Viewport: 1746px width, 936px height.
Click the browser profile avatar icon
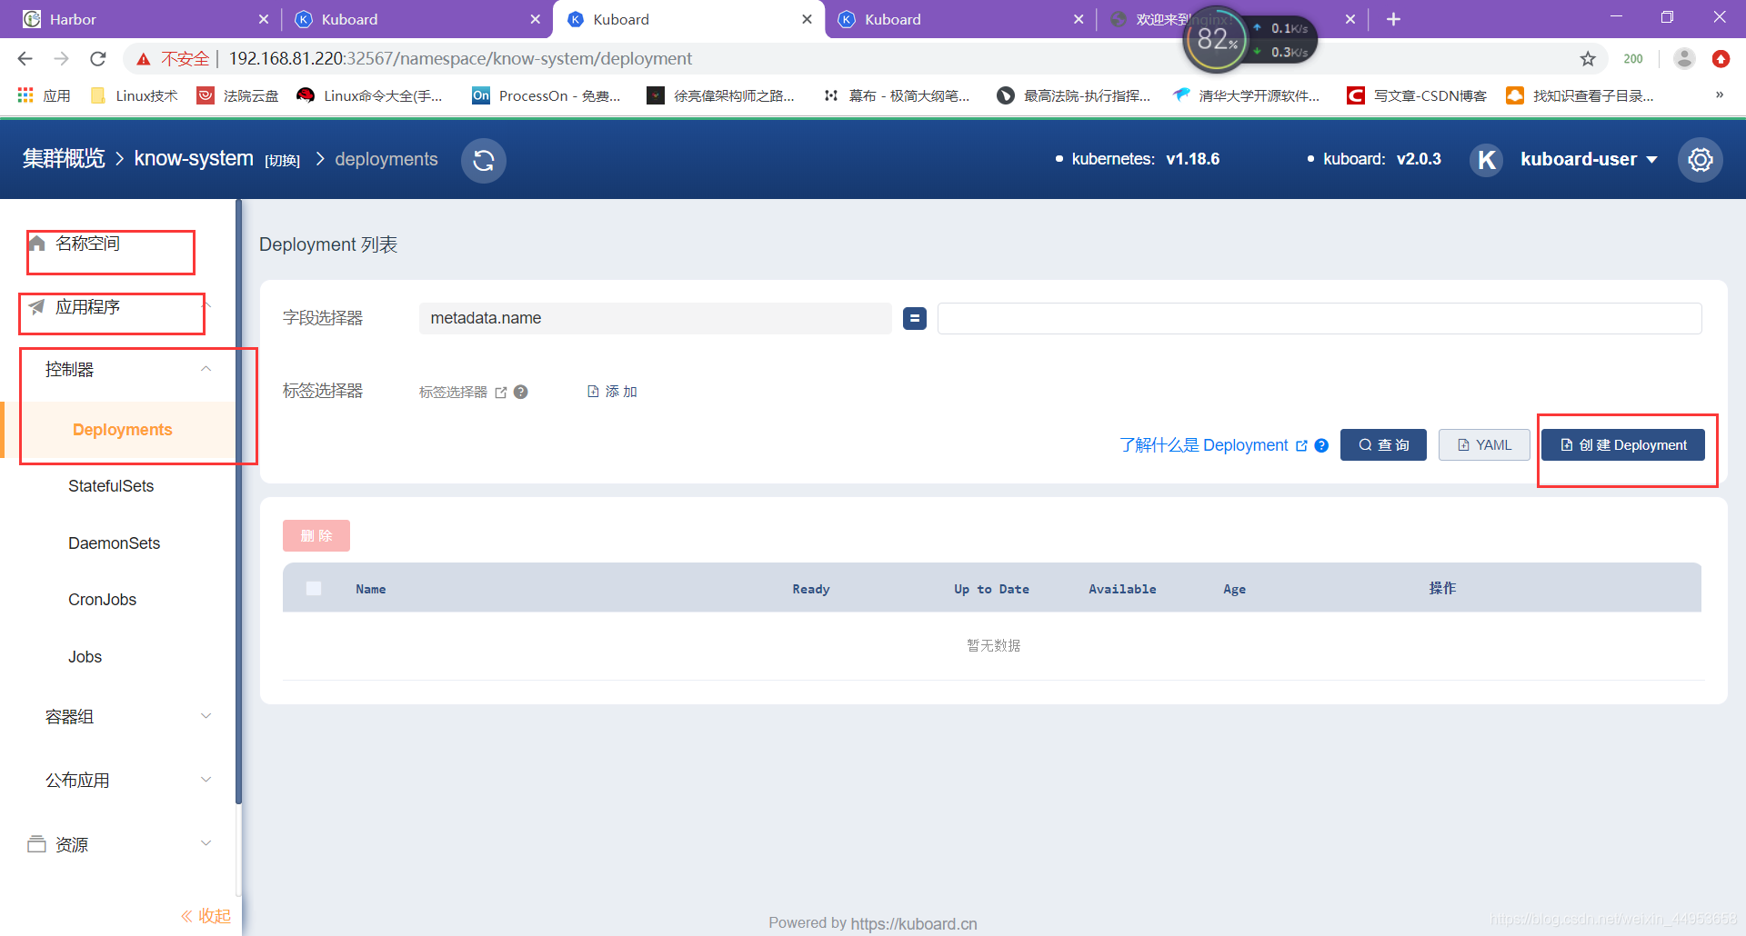pos(1684,59)
